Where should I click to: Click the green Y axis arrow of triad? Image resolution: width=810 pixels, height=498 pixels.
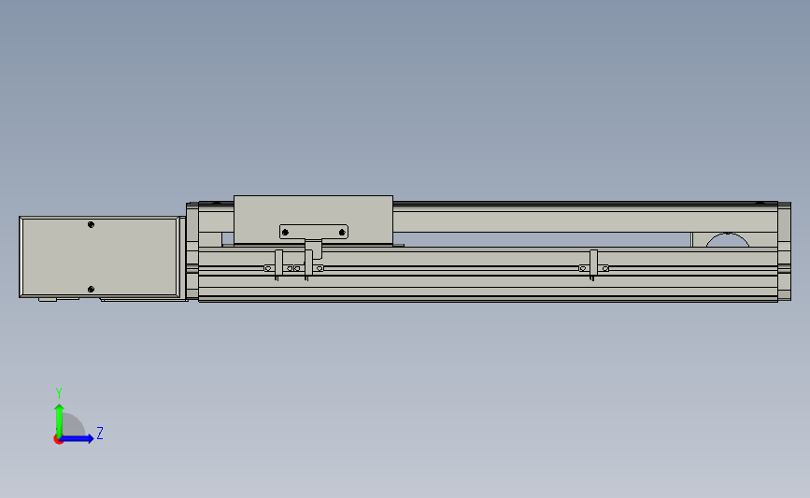[60, 420]
